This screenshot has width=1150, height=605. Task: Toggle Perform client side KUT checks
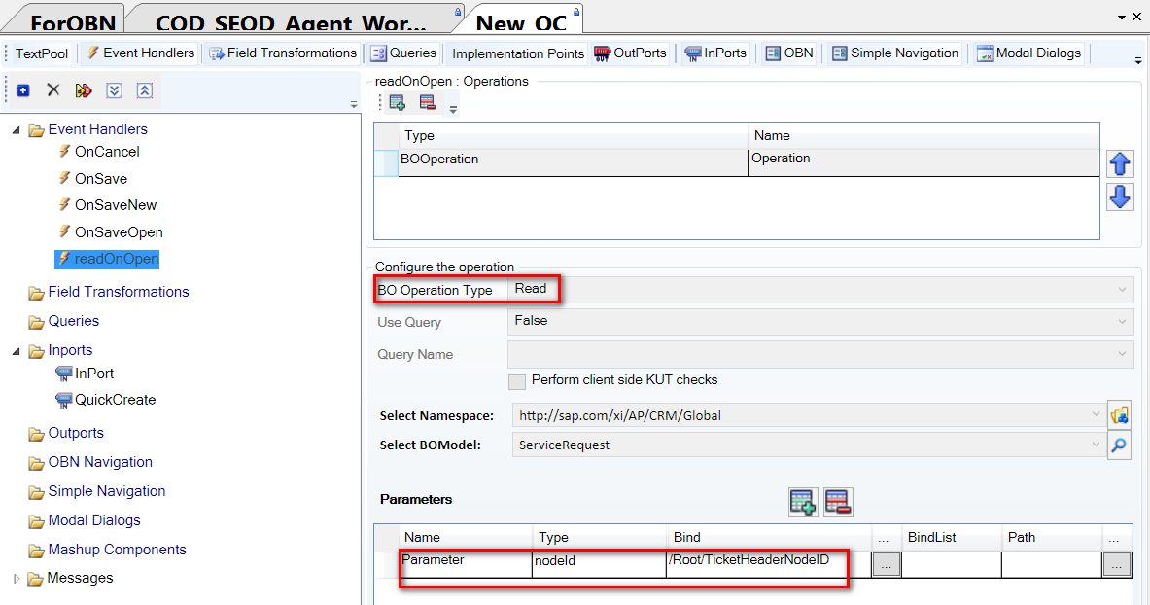tap(517, 381)
